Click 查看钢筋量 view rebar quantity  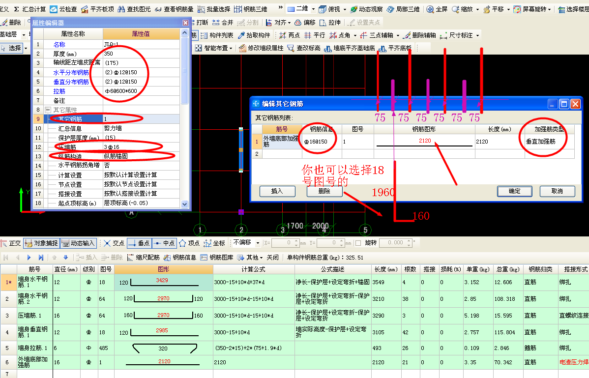coord(174,9)
